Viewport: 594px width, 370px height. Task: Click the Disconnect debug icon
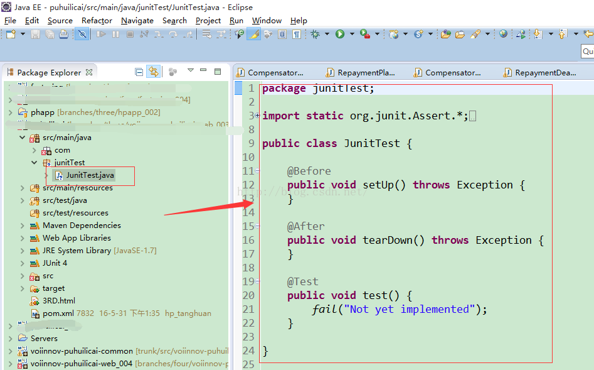144,34
